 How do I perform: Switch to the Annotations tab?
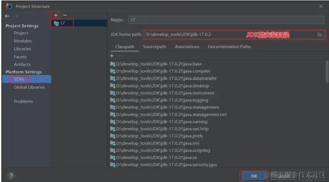point(187,47)
